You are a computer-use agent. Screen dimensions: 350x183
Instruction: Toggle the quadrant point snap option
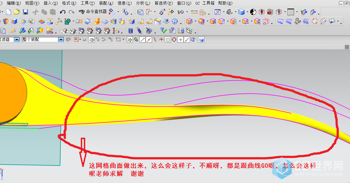[174, 40]
